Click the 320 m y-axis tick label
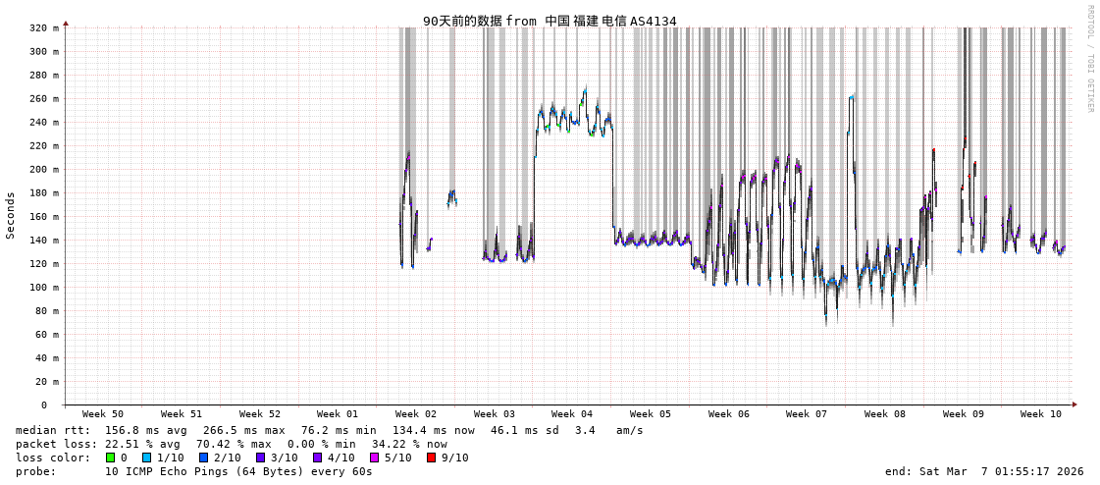 point(43,28)
